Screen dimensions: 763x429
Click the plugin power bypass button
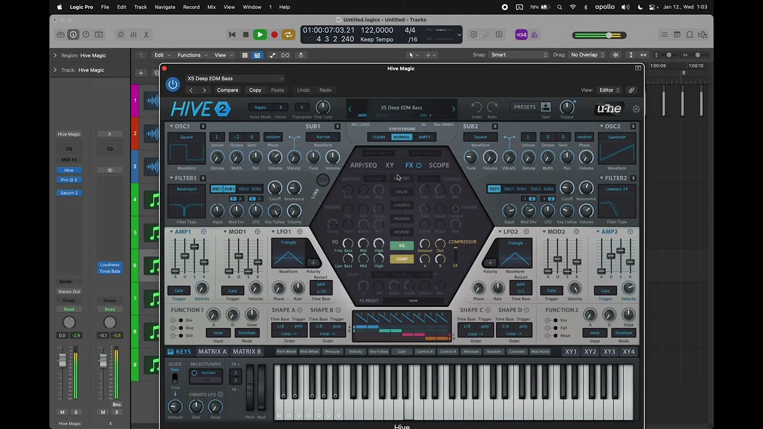click(x=173, y=85)
